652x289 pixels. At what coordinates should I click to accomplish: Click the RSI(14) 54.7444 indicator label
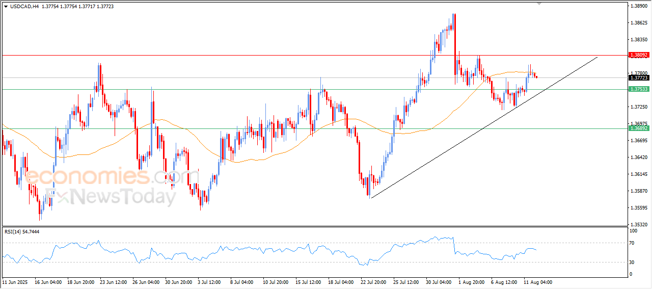[22, 231]
